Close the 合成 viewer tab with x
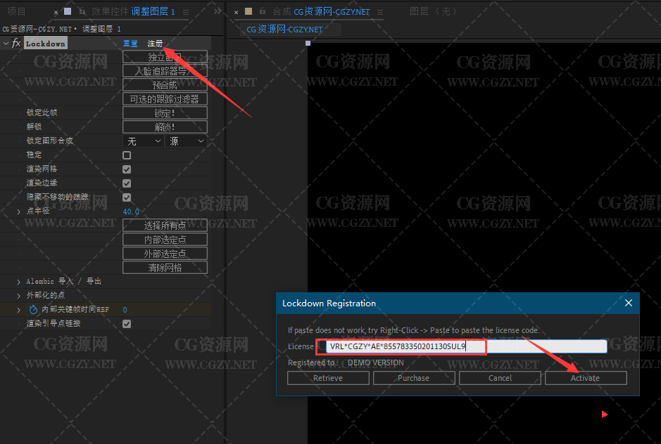 (237, 12)
